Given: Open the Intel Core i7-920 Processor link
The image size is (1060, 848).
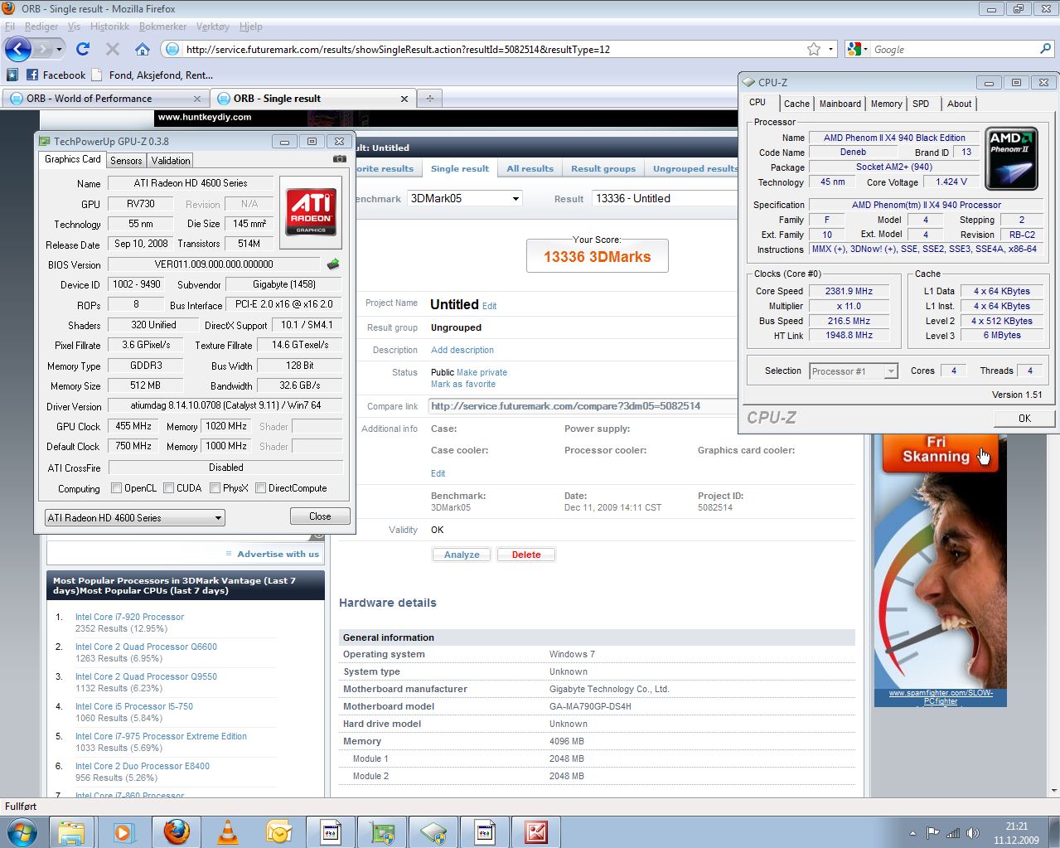Looking at the screenshot, I should (129, 617).
